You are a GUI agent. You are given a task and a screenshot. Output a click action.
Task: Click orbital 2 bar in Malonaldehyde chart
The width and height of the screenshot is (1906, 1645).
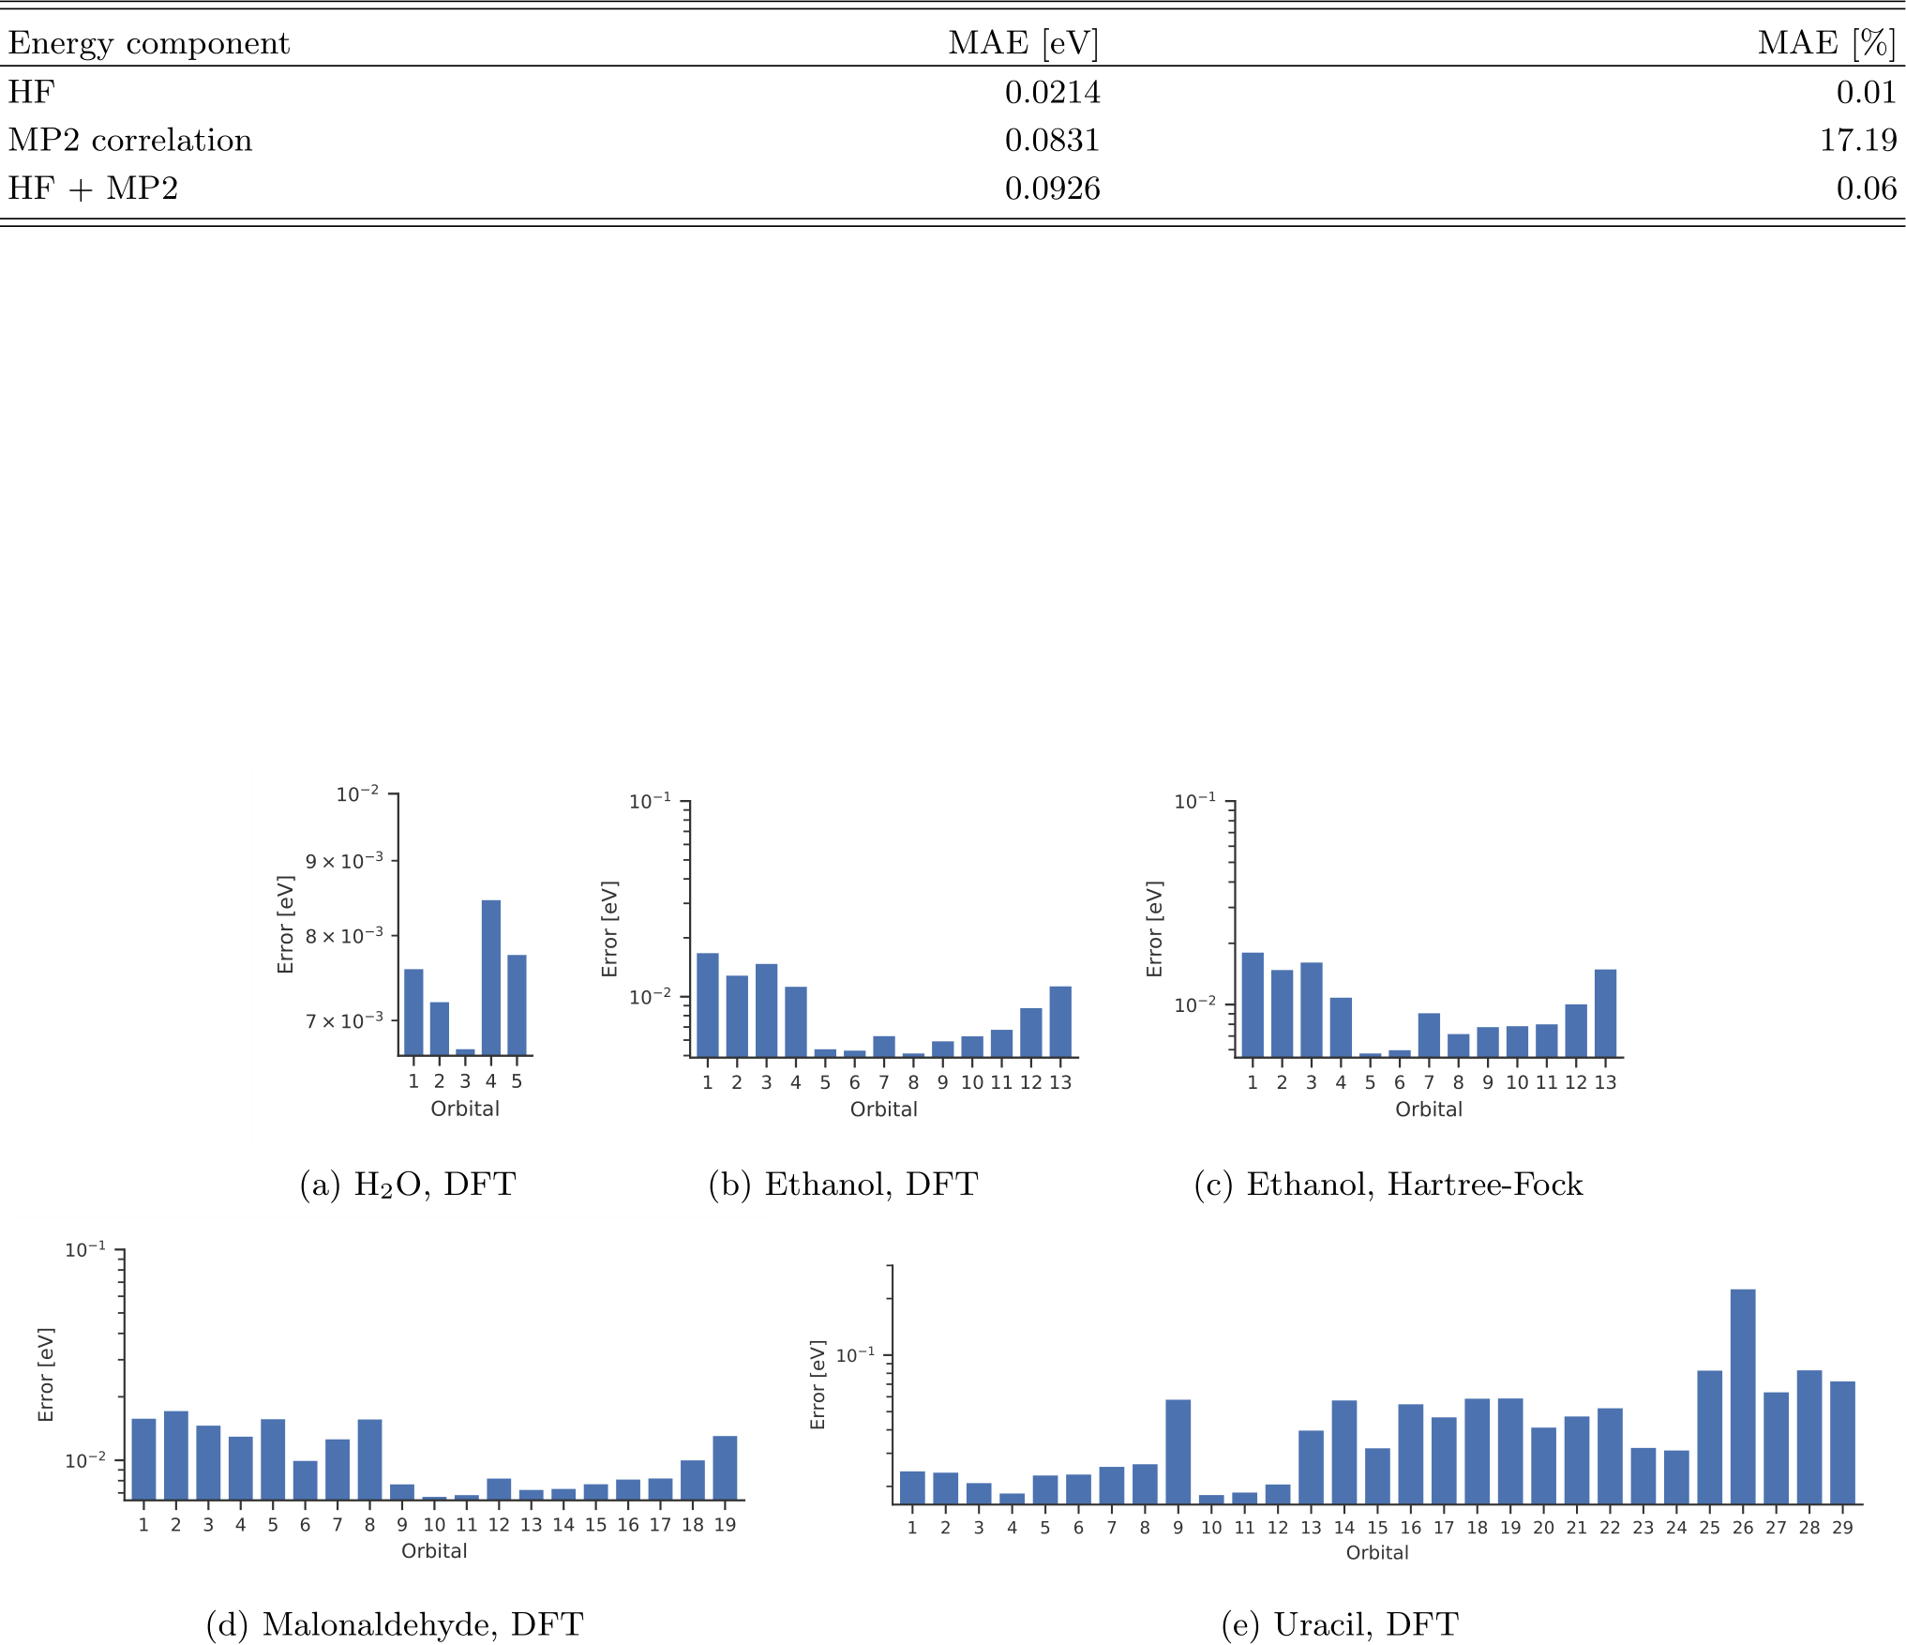(x=176, y=1456)
